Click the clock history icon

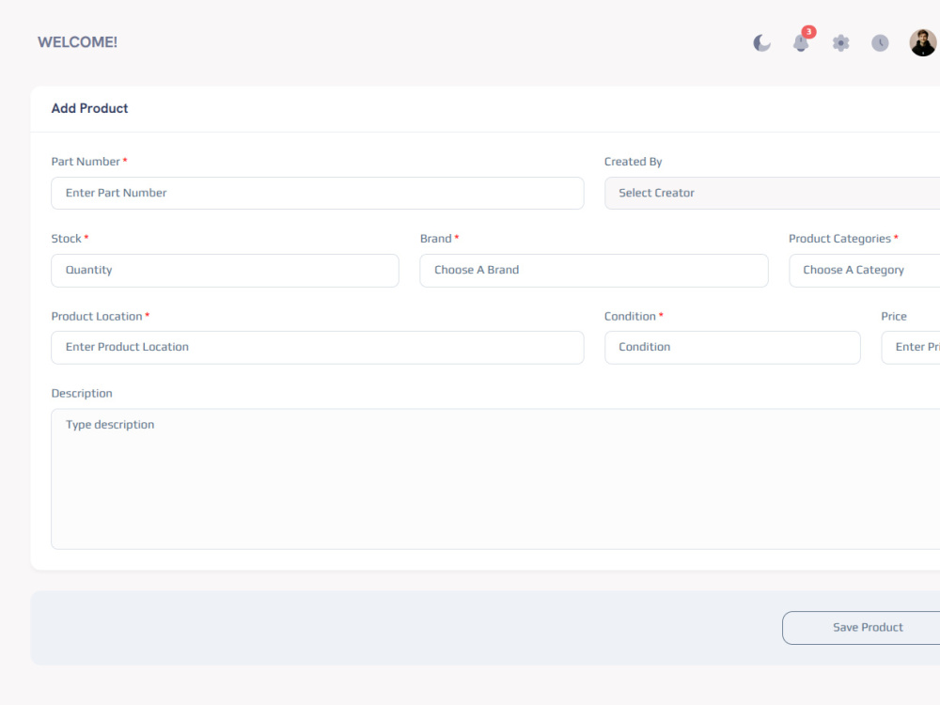[880, 43]
